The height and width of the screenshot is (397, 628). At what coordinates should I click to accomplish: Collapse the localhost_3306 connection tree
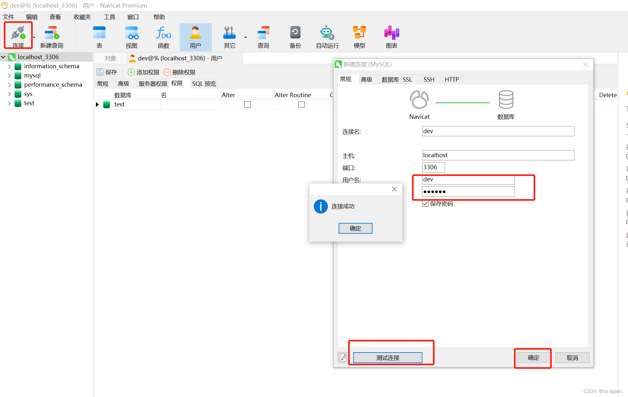point(3,57)
